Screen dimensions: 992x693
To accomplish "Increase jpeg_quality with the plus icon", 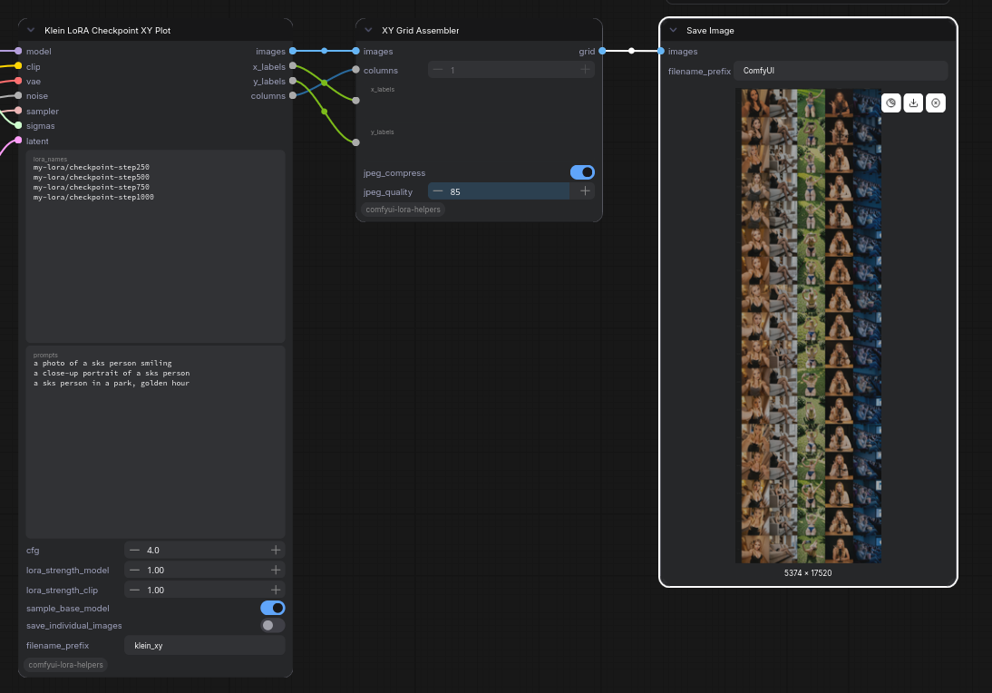I will (x=585, y=191).
